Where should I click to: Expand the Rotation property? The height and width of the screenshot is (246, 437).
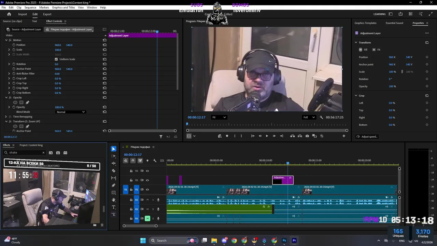9,64
